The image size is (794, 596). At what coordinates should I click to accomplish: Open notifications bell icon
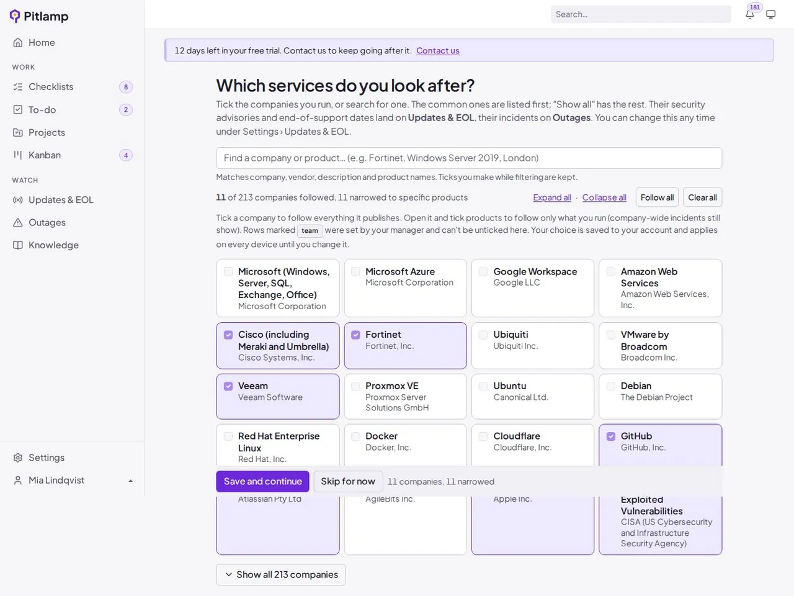point(750,14)
